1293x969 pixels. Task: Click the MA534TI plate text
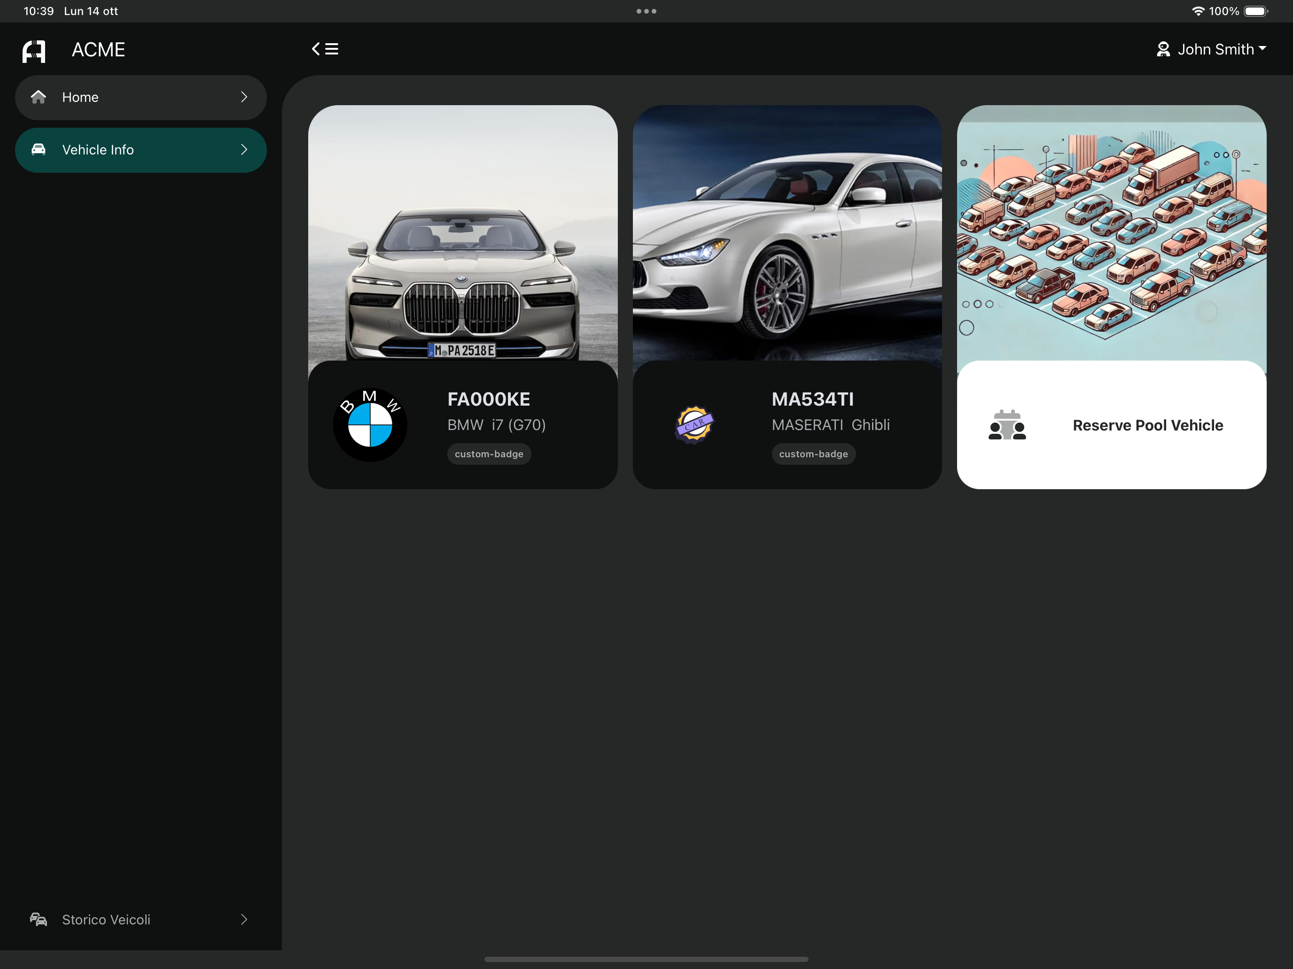tap(812, 399)
